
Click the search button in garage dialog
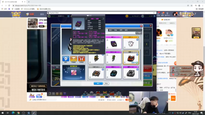click(139, 33)
